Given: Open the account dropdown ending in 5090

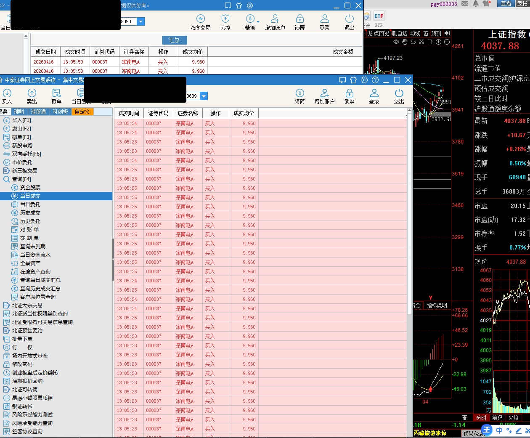Looking at the screenshot, I should [x=141, y=21].
